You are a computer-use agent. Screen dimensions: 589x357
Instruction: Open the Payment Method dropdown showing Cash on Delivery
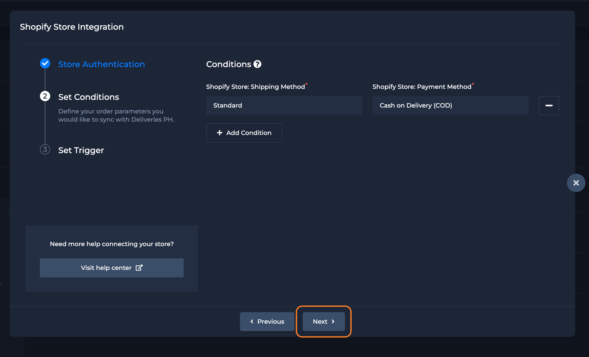[450, 106]
